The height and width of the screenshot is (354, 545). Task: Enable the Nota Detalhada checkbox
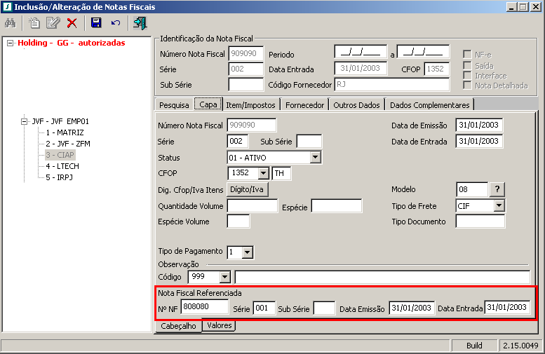467,86
